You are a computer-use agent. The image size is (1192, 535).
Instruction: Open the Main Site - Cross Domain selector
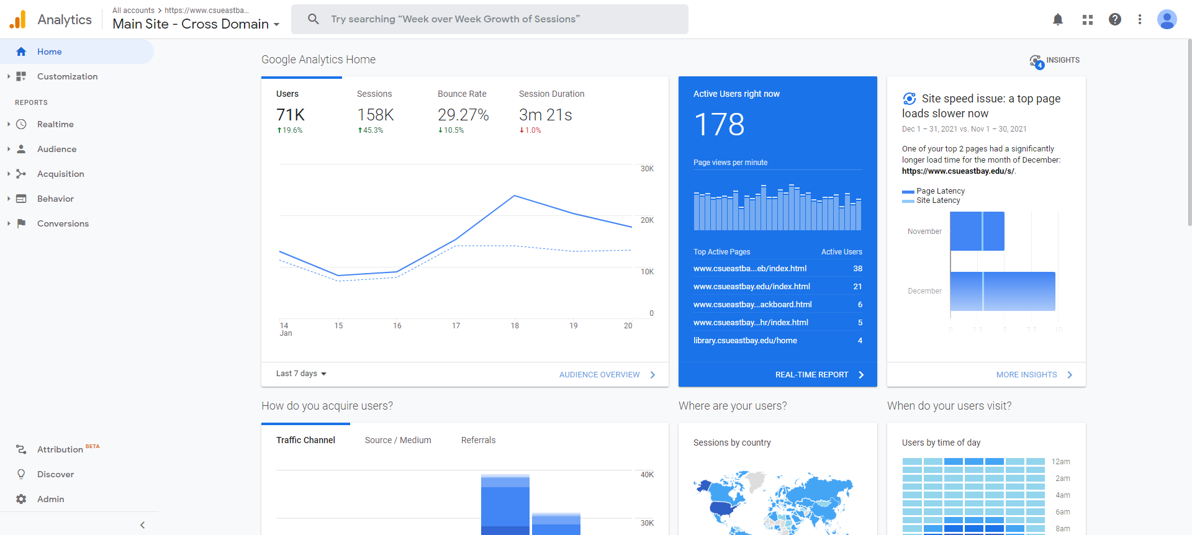[196, 24]
